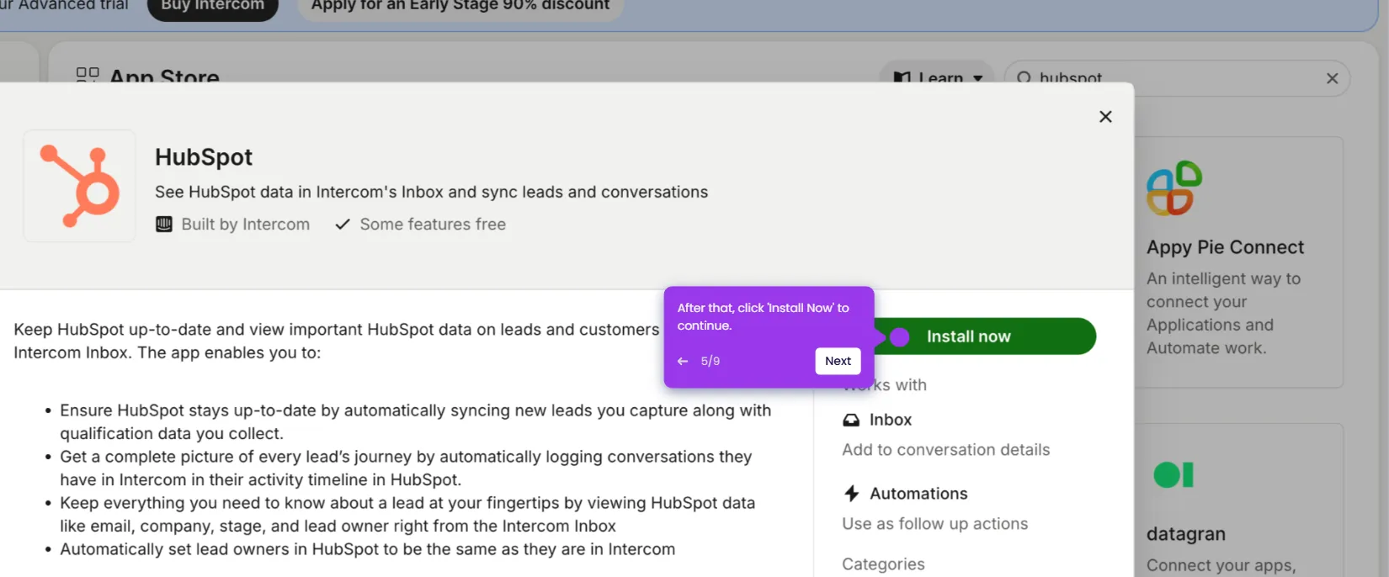Click the Buy Intercom button
This screenshot has height=577, width=1389.
coord(213,7)
